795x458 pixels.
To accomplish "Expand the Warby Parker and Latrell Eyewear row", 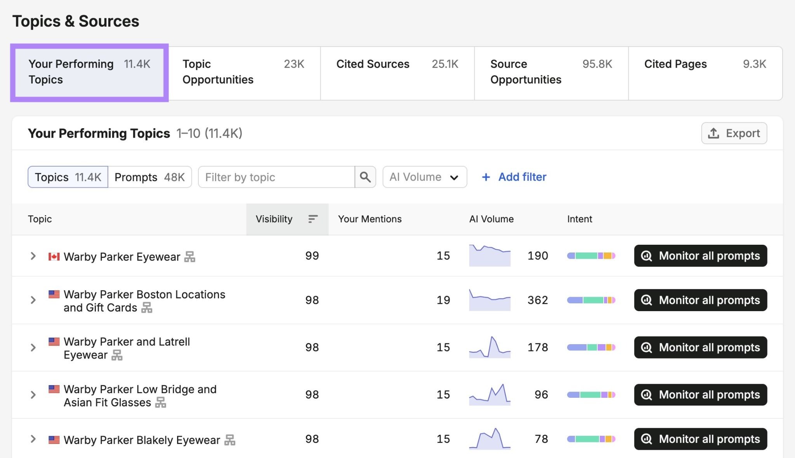I will [33, 347].
